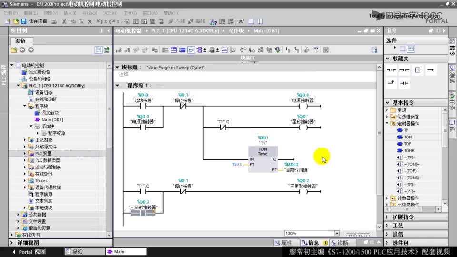Click the upload from device icon
This screenshot has width=457, height=257.
tap(144, 21)
